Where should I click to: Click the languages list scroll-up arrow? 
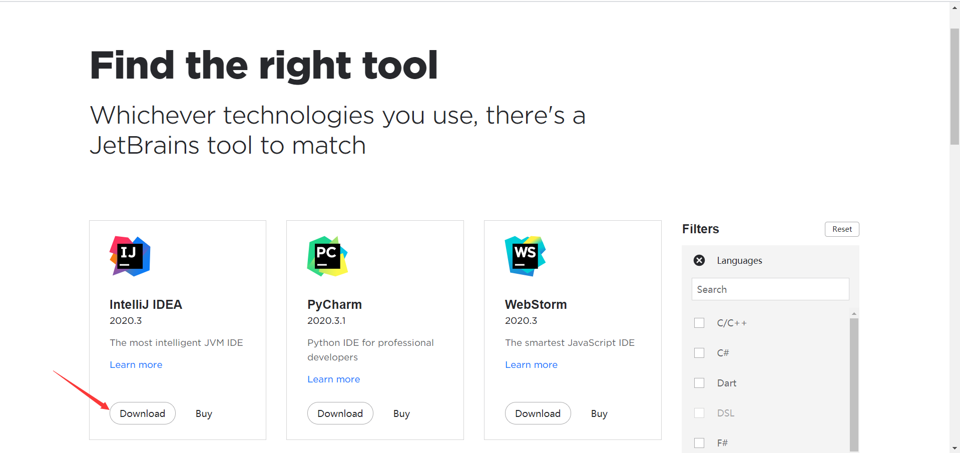tap(854, 314)
